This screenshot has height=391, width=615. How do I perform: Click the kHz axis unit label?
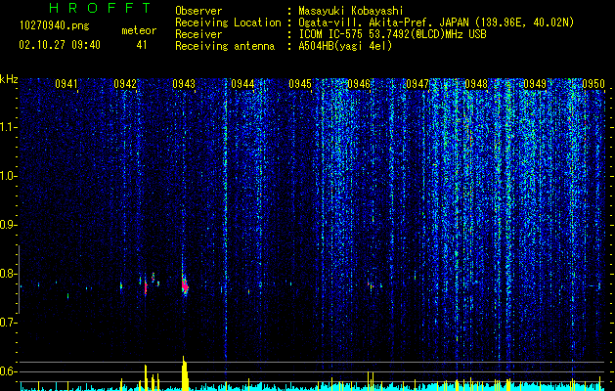pyautogui.click(x=10, y=79)
